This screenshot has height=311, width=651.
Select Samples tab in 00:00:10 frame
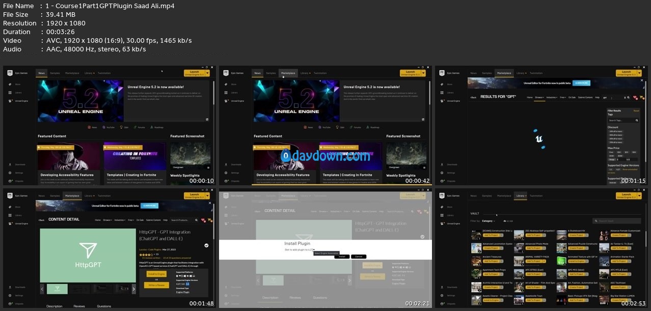tap(55, 73)
